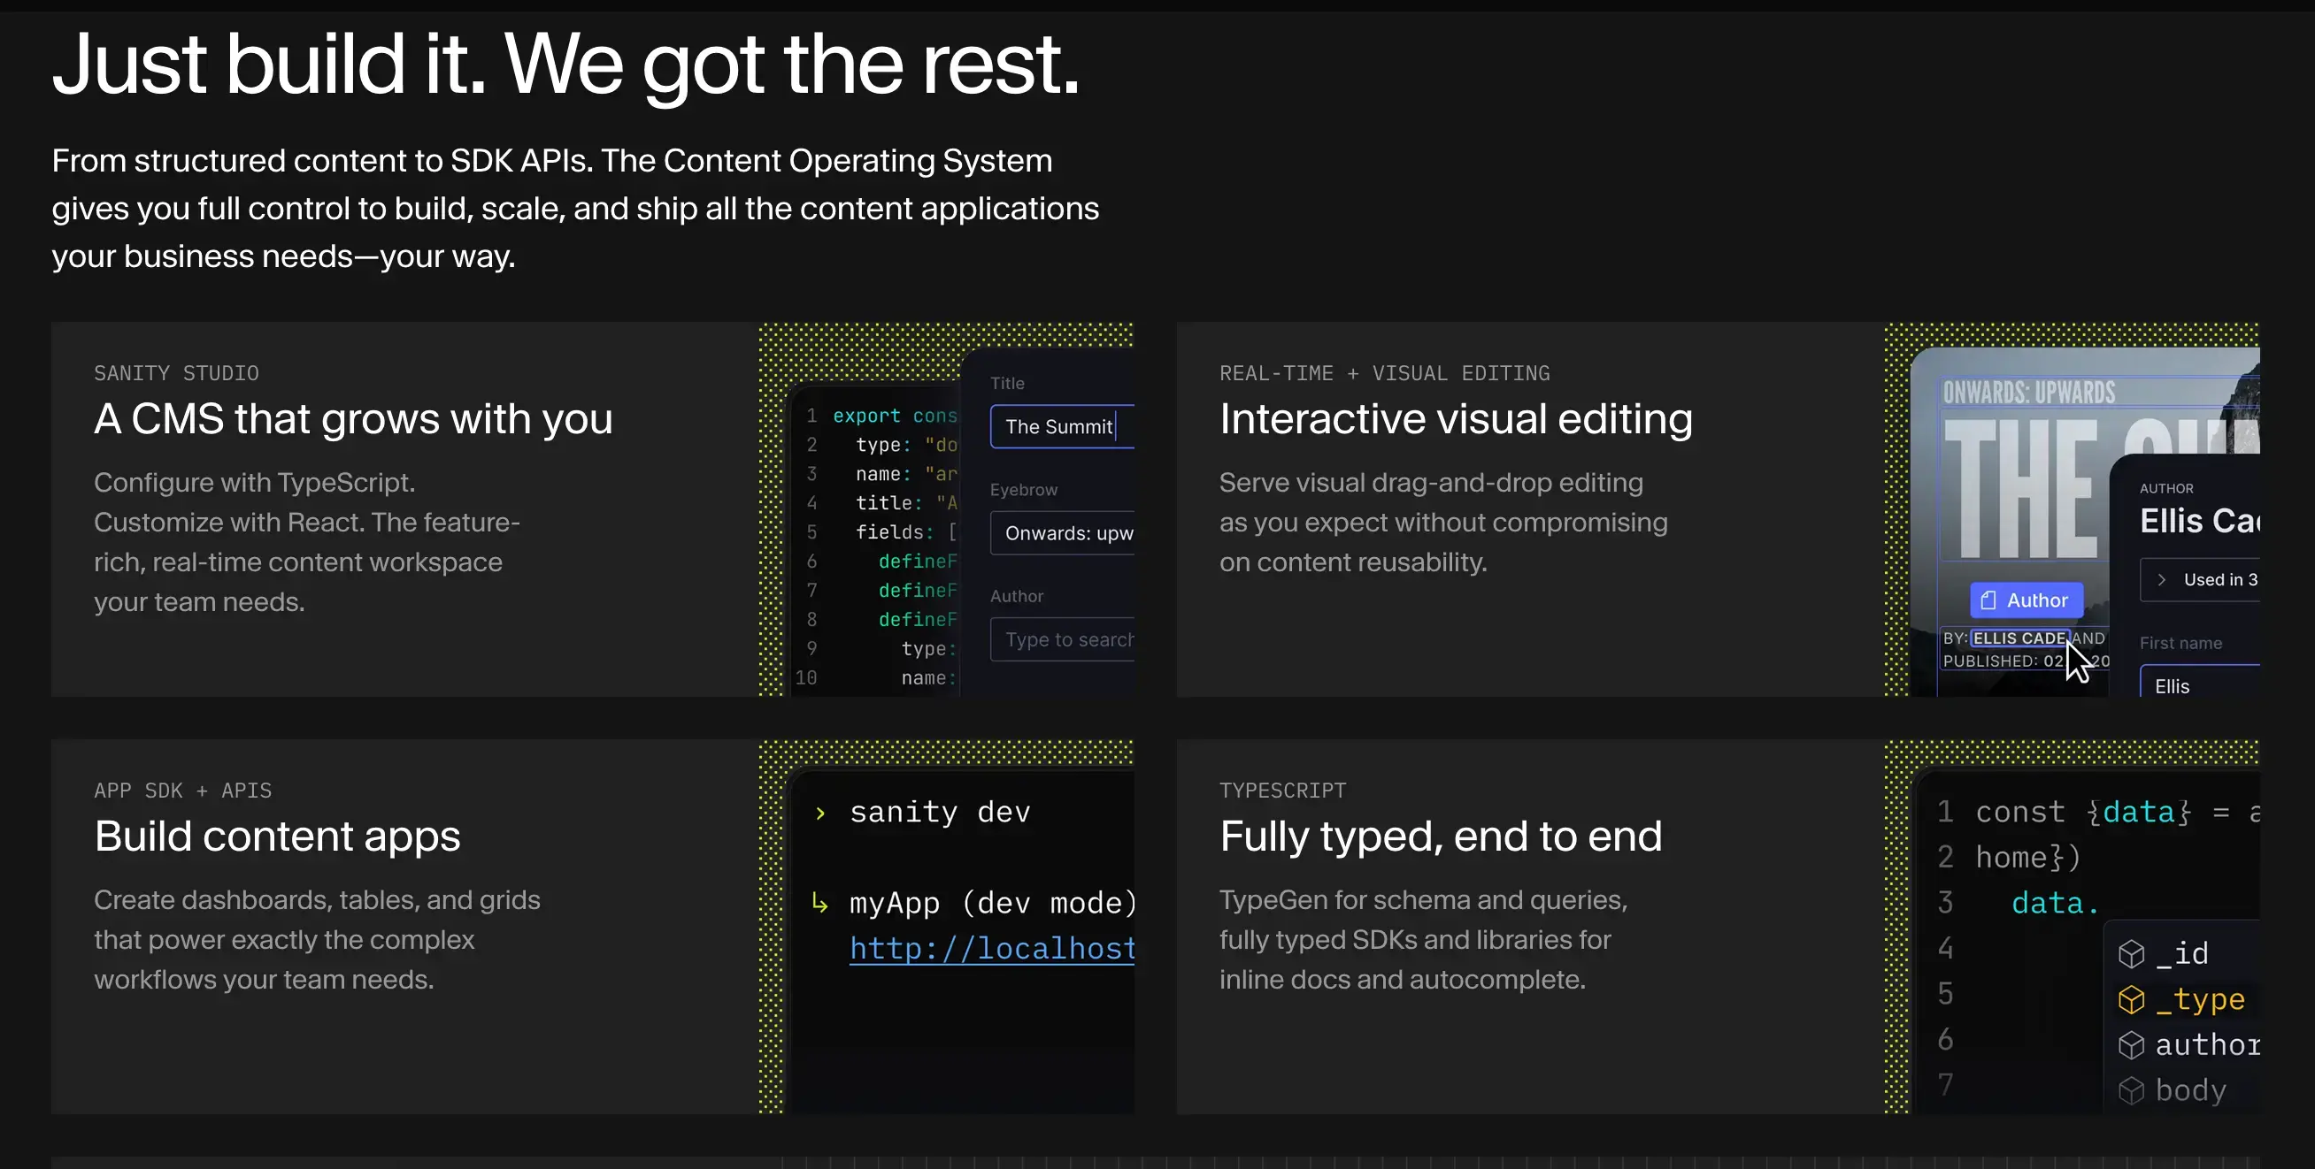Click the data. code line
This screenshot has width=2315, height=1169.
tap(2056, 903)
